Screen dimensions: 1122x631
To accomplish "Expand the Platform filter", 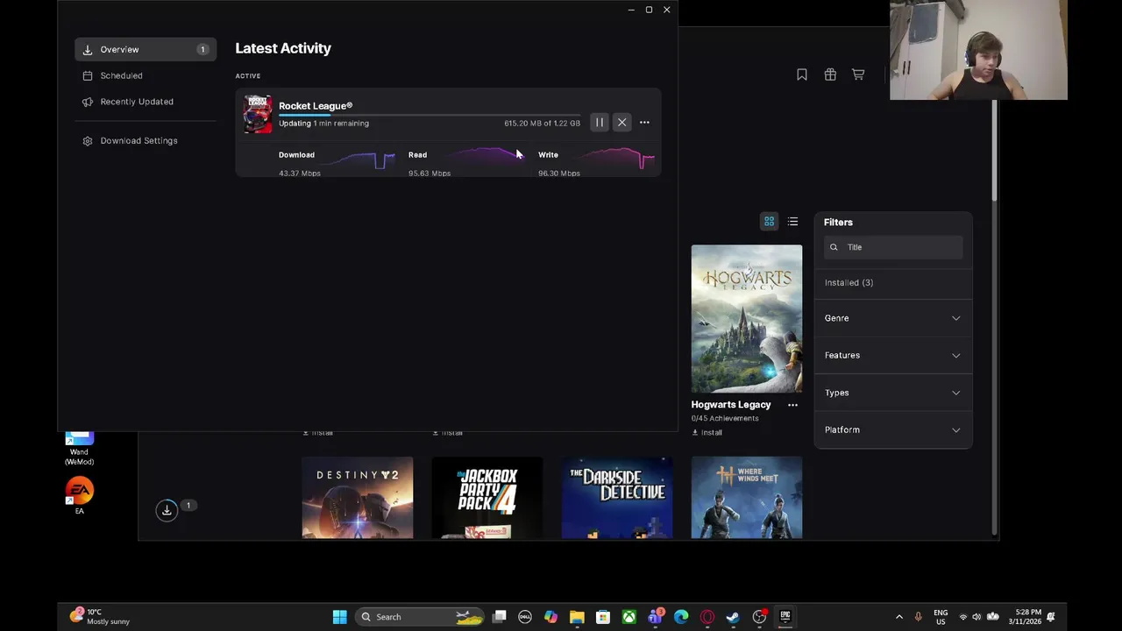I will point(893,429).
